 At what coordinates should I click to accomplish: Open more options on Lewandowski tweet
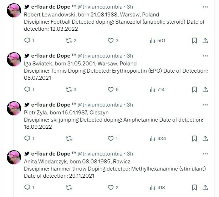tap(205, 6)
